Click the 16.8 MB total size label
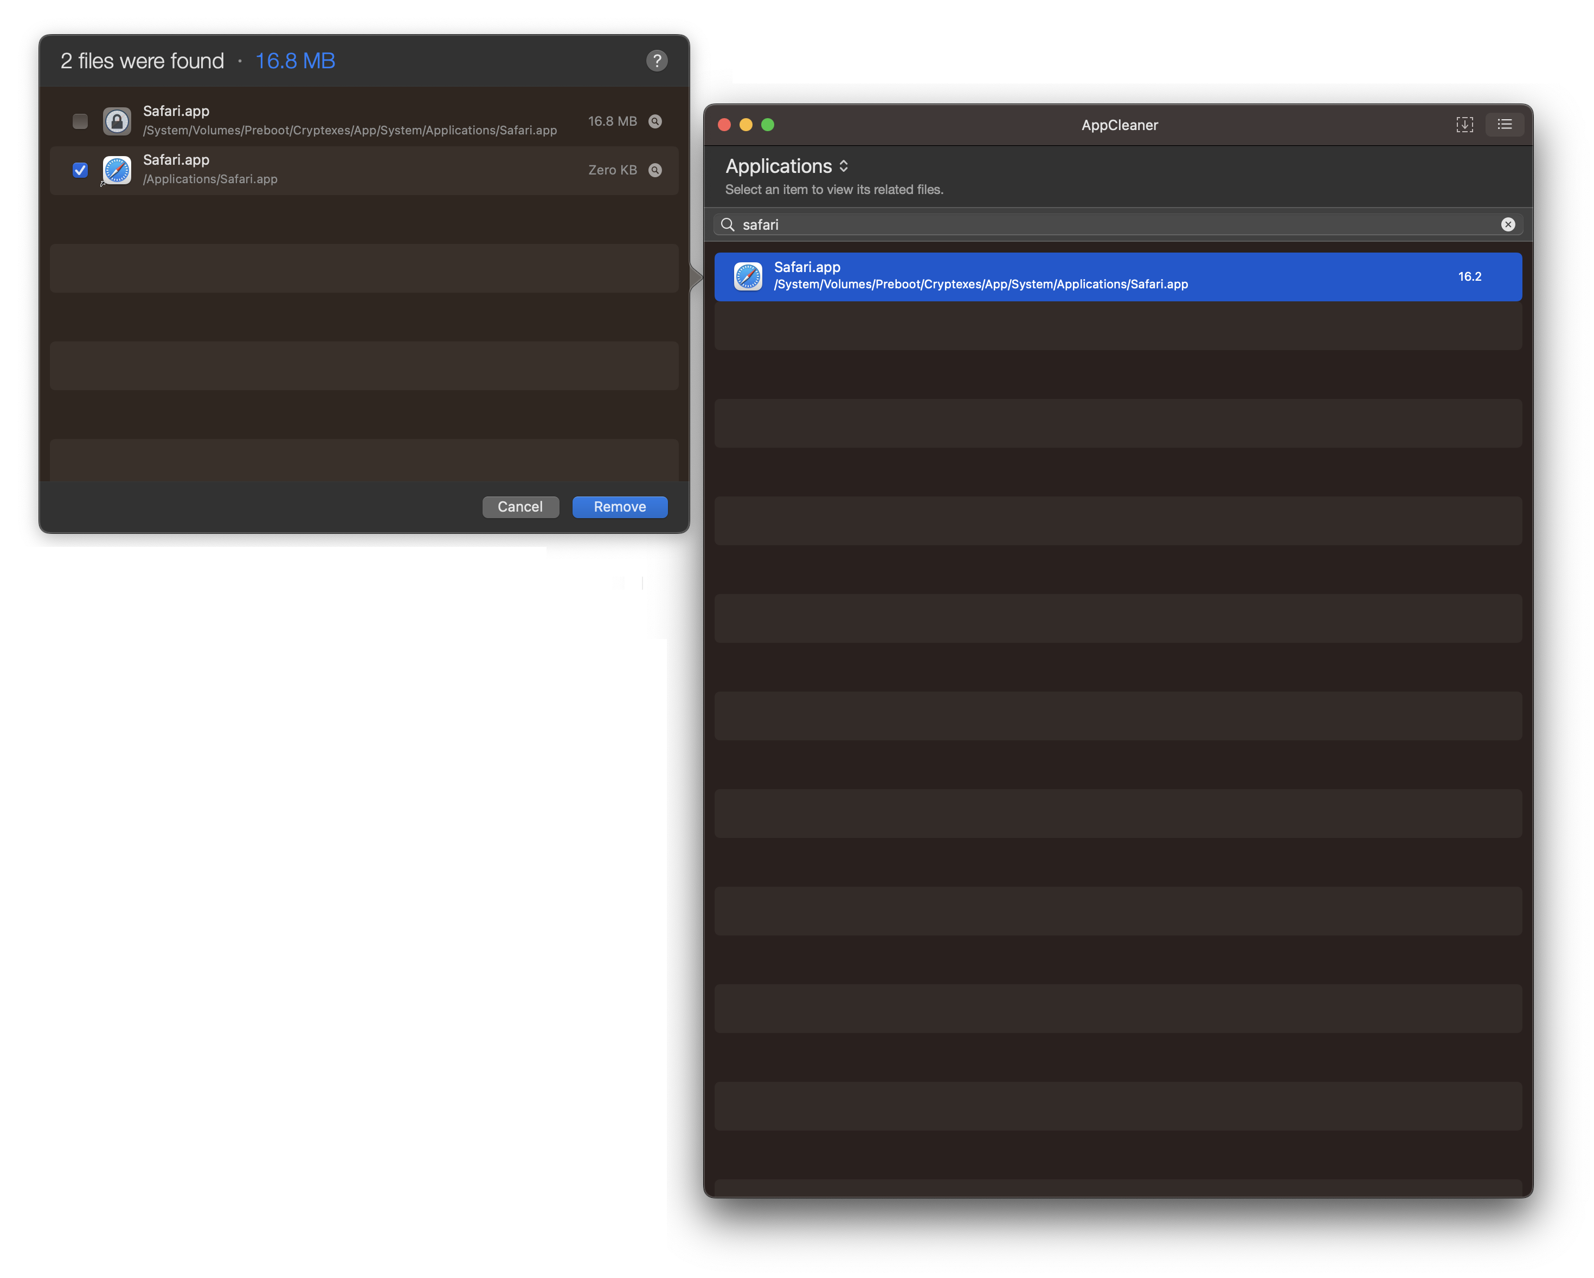1594x1278 pixels. (295, 61)
